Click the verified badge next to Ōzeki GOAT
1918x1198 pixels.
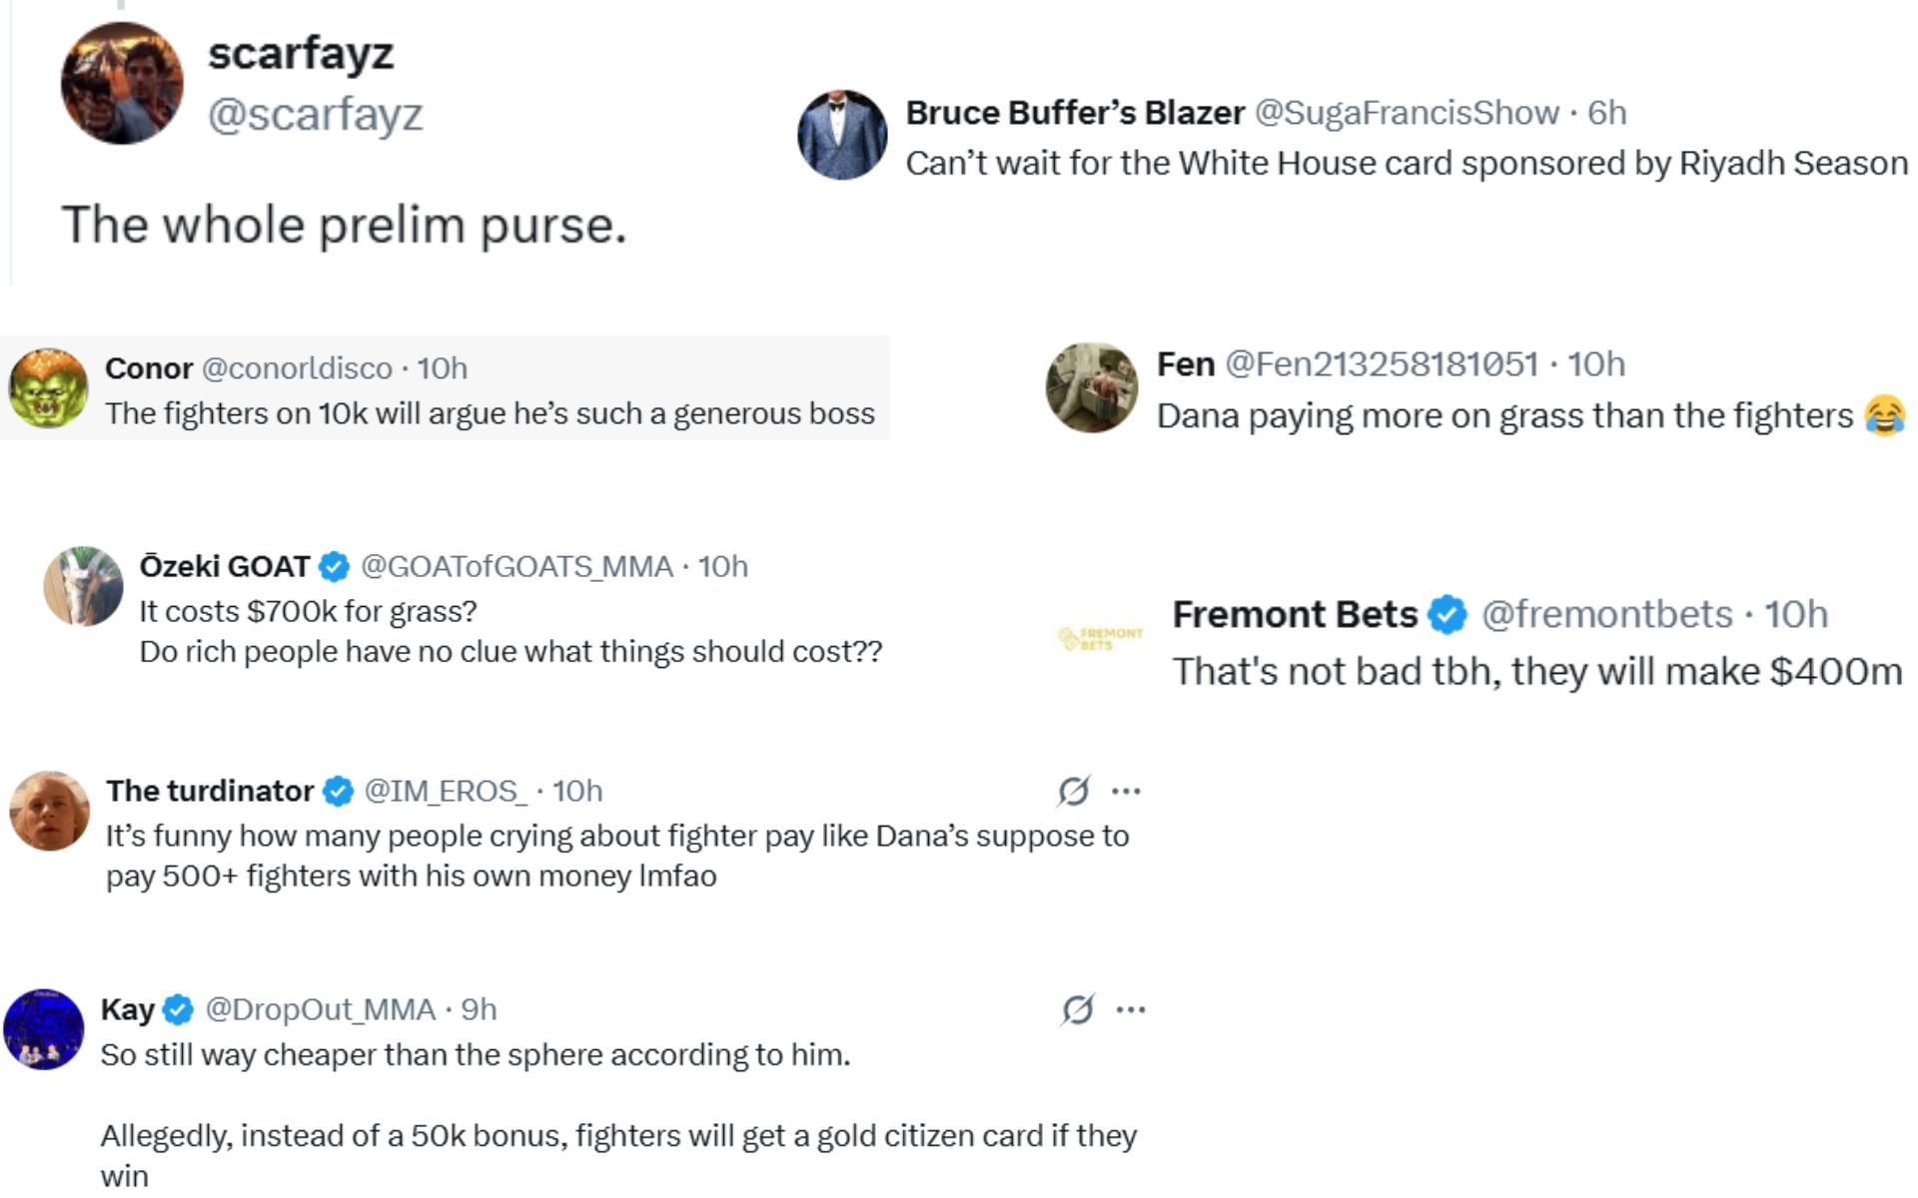pyautogui.click(x=334, y=567)
